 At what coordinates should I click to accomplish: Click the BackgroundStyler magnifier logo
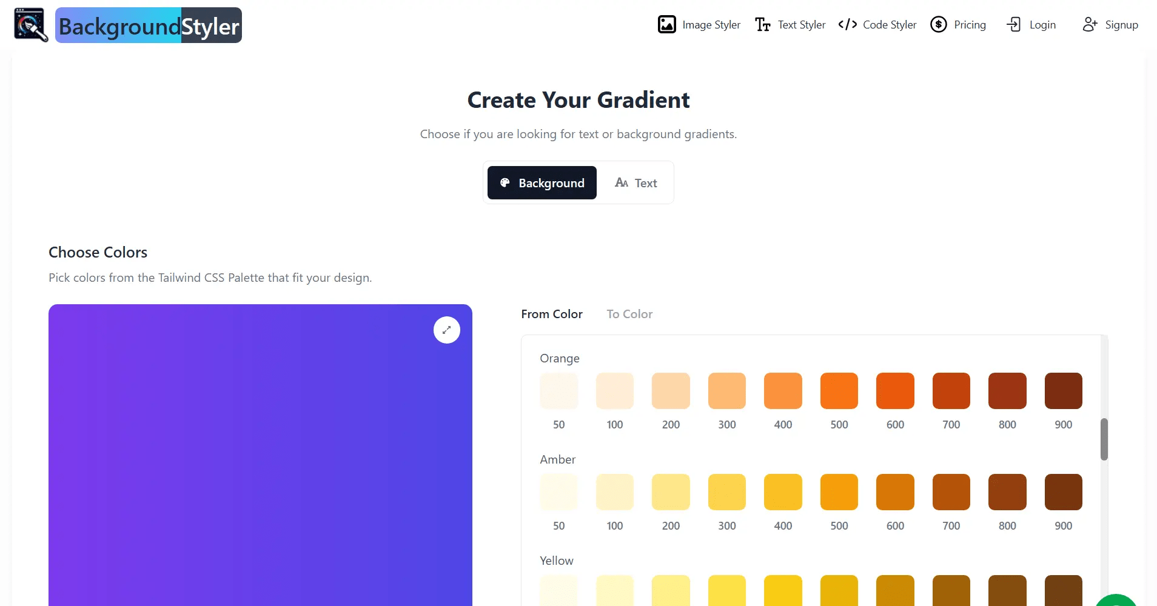tap(30, 25)
